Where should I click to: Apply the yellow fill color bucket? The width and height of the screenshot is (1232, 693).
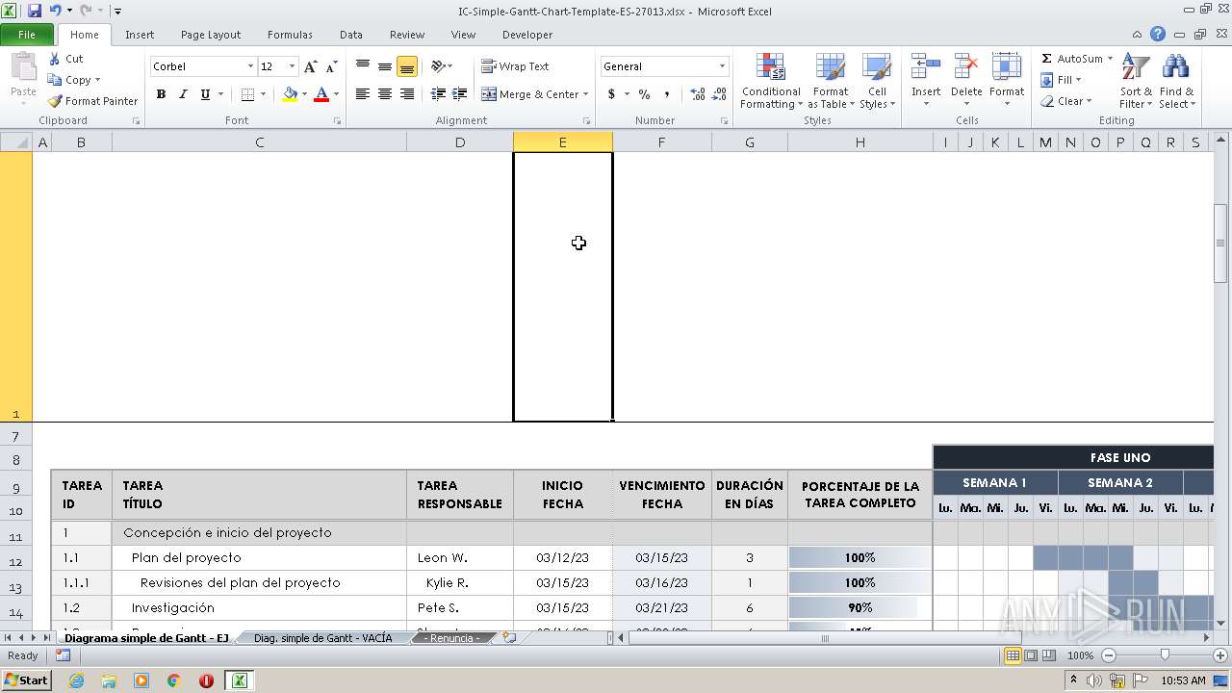pos(290,94)
